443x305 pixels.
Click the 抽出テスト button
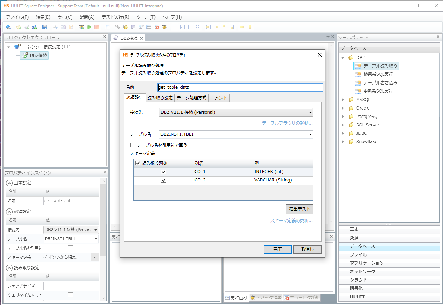(300, 209)
